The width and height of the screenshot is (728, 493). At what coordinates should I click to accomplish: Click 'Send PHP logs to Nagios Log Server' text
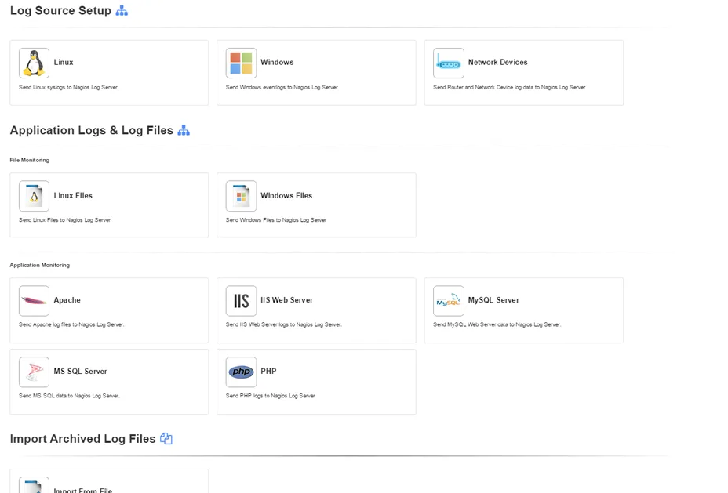[271, 396]
